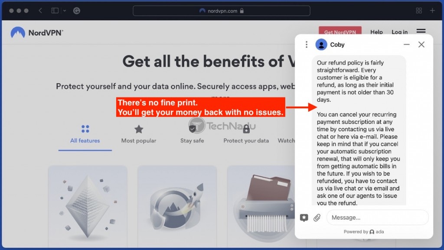This screenshot has height=250, width=444.
Task: Select the Stay safe tab
Action: click(x=192, y=134)
